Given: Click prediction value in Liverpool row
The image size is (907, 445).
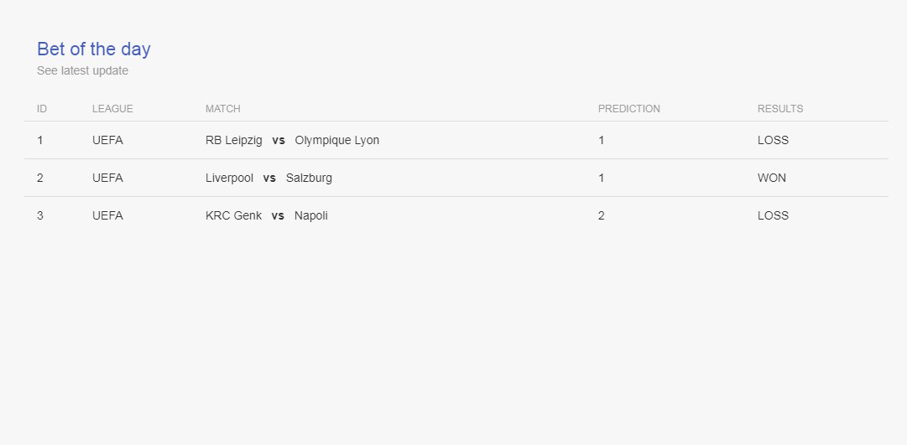Looking at the screenshot, I should point(602,178).
